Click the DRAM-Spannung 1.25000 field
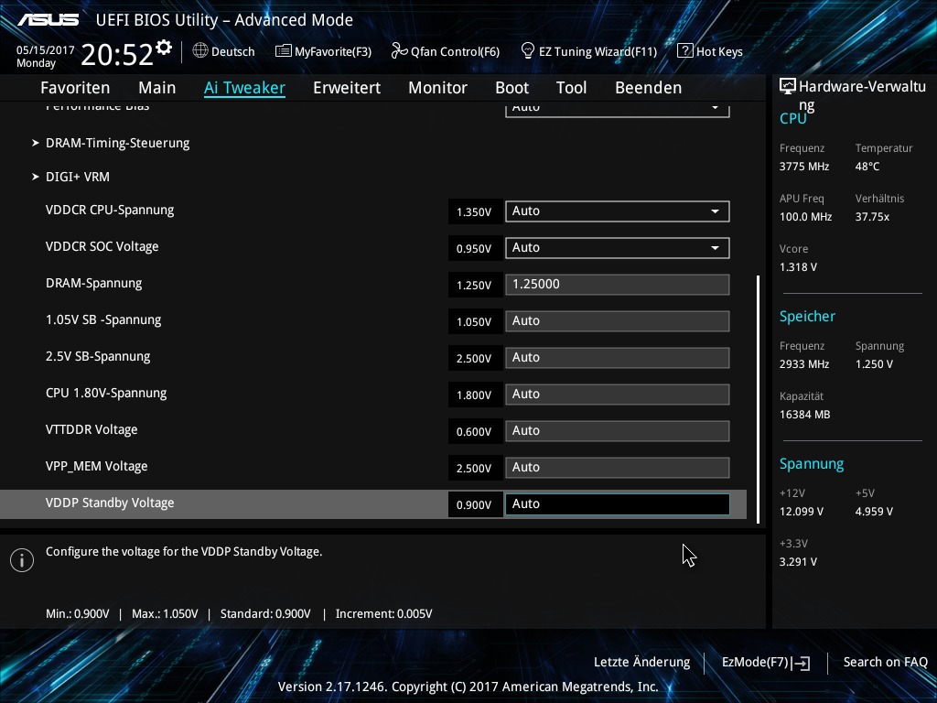 point(618,285)
